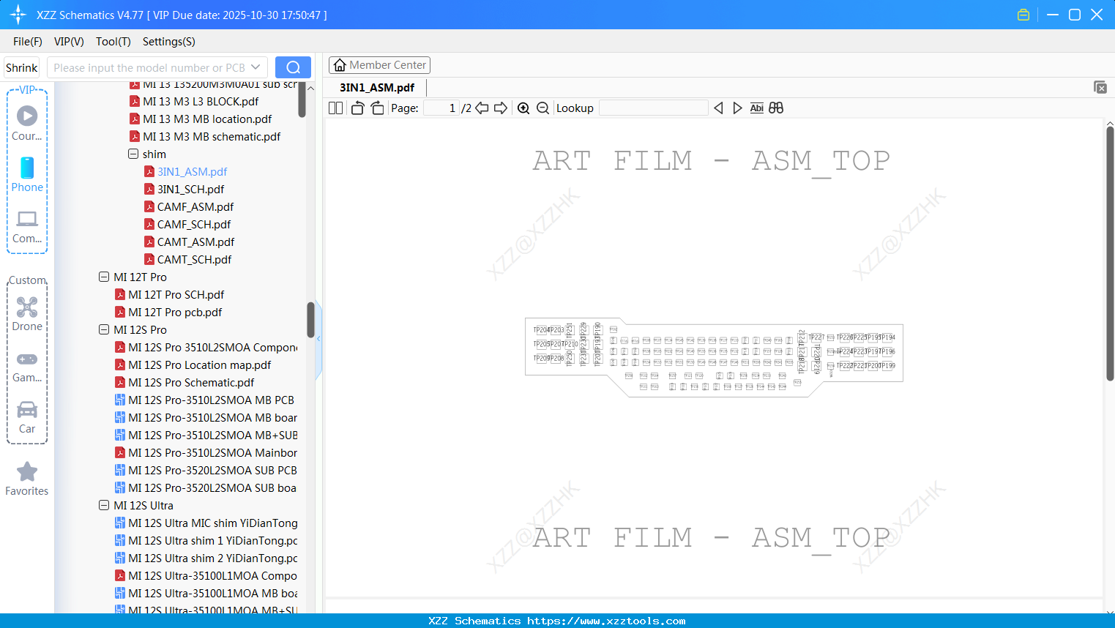This screenshot has height=628, width=1115.
Task: Type in the Lookup search field
Action: tap(652, 108)
